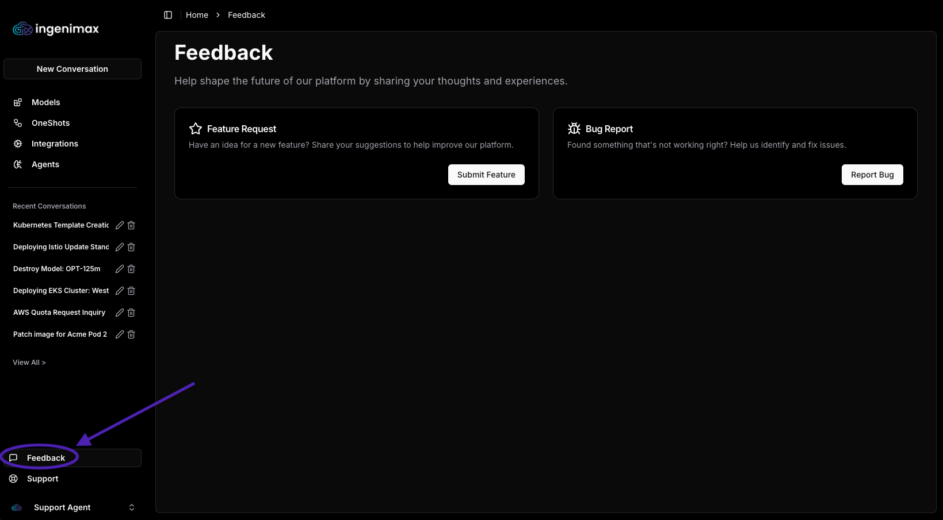Click the ingenimax logo
Viewport: 943px width, 520px height.
(56, 29)
